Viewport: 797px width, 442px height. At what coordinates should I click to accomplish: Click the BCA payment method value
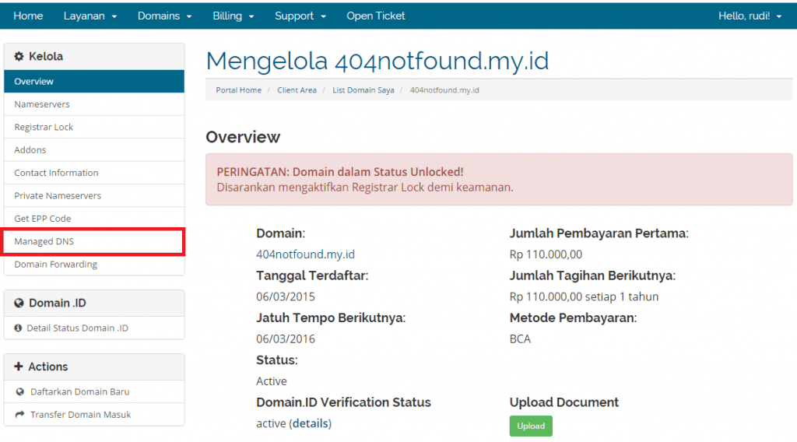tap(520, 339)
